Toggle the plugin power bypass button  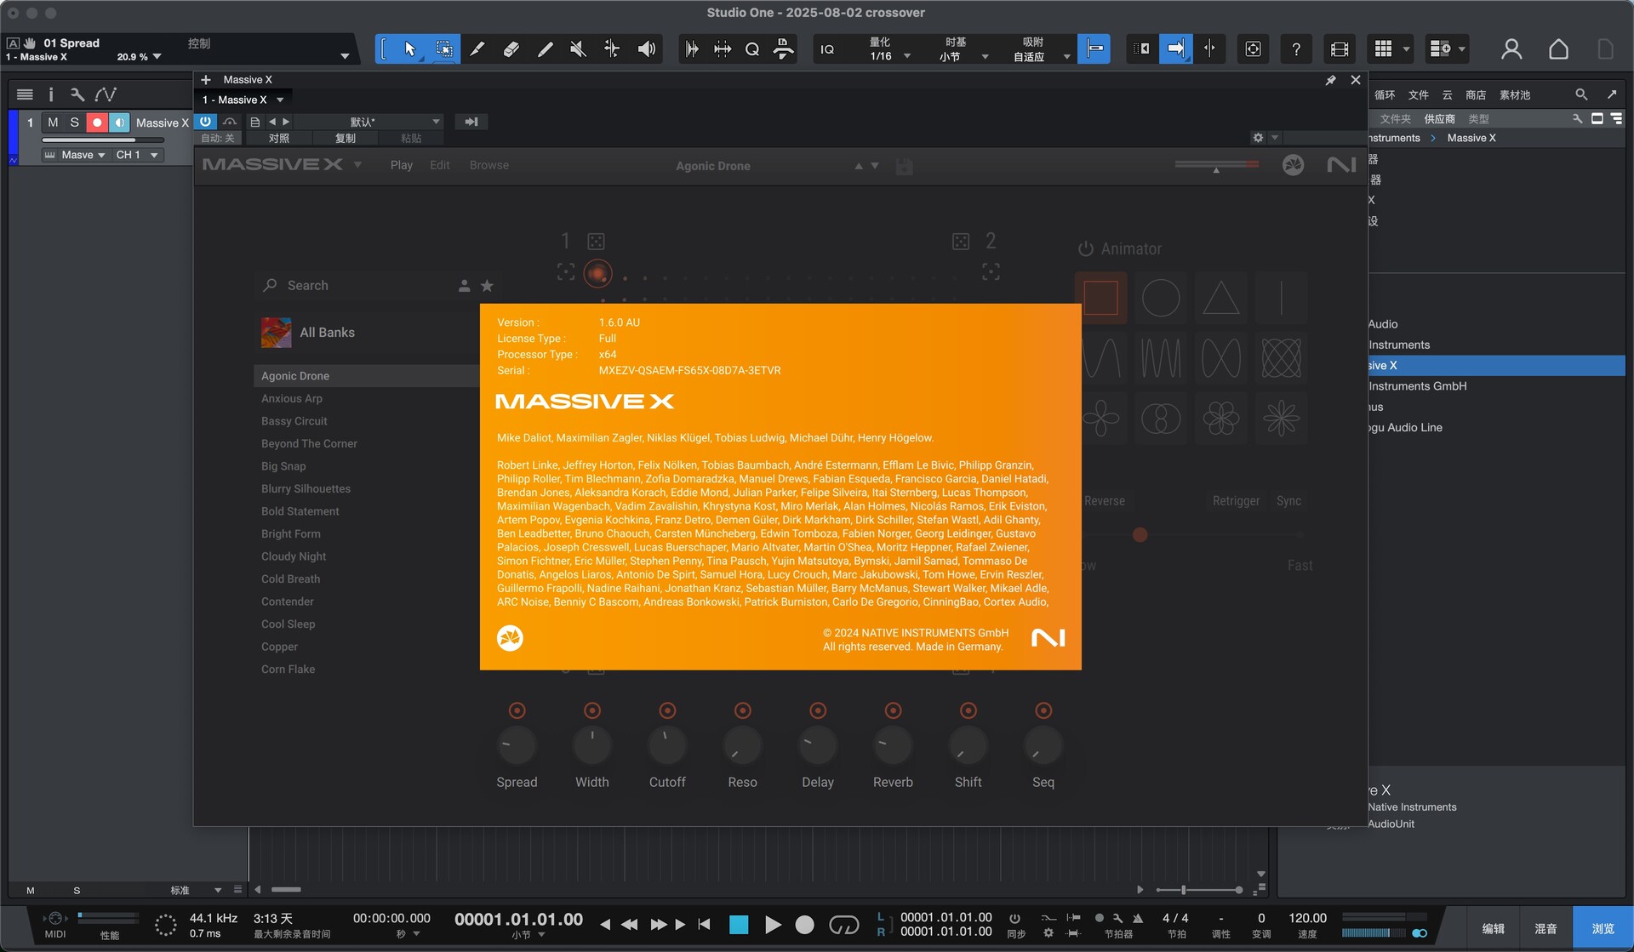click(205, 122)
